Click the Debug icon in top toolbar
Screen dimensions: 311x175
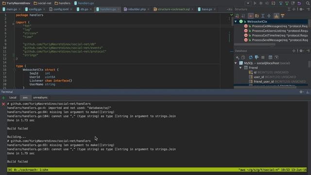pyautogui.click(x=261, y=3)
